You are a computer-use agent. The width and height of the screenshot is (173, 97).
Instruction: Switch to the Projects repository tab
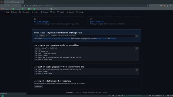pyautogui.click(x=44, y=12)
